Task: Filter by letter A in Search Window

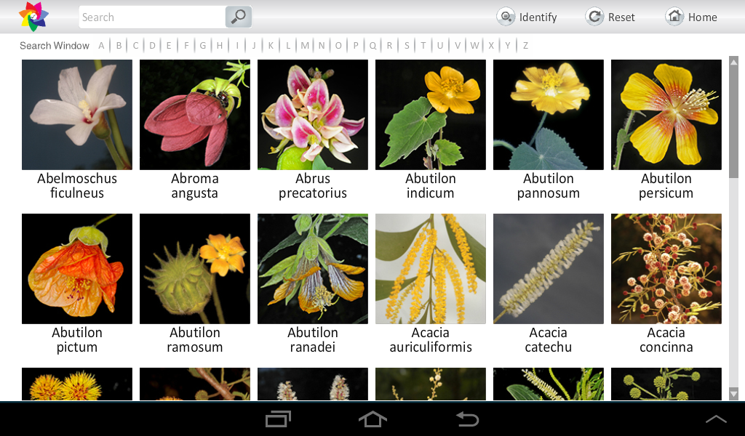Action: pos(101,46)
